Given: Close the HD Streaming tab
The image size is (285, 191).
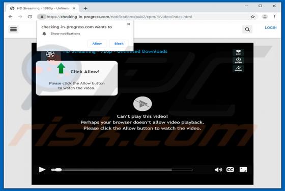Looking at the screenshot, I should coord(74,8).
